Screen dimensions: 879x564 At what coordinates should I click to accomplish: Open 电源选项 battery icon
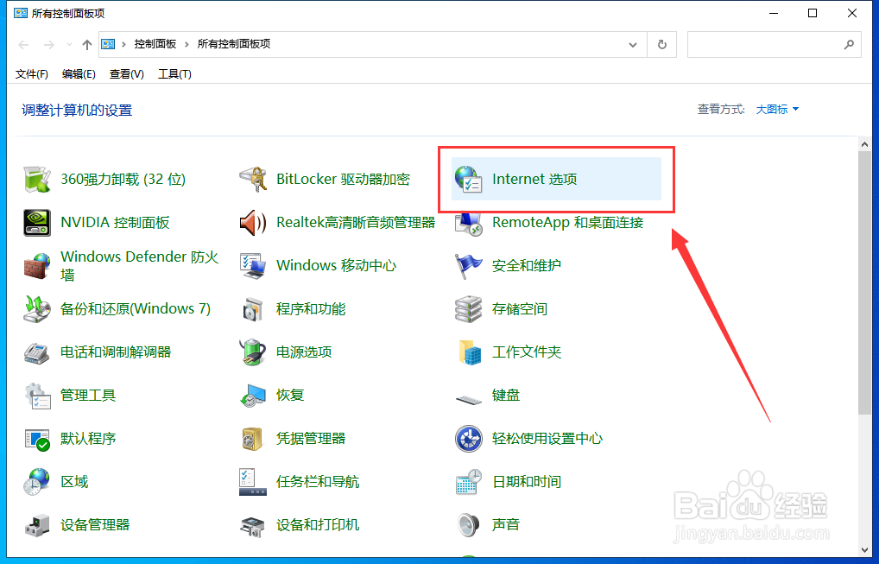click(253, 352)
